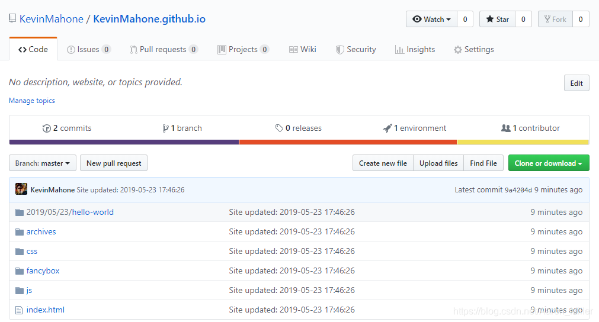Open the KevinMahone.github.io repository link
Viewport: 599px width, 322px height.
coord(149,19)
